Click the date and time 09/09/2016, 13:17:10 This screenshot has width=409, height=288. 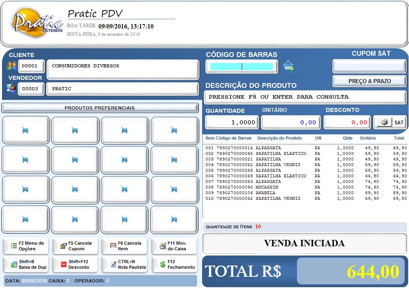point(126,26)
